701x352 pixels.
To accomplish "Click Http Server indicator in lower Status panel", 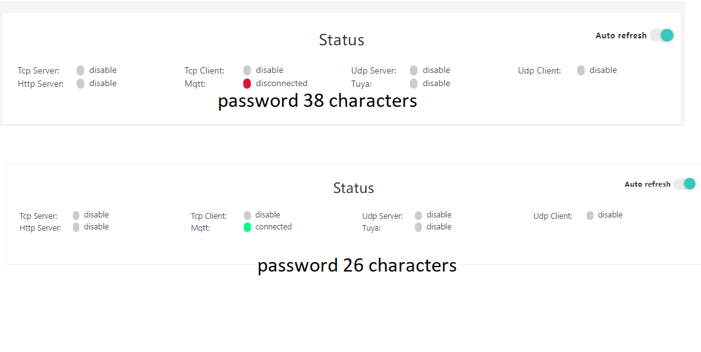I will point(76,227).
